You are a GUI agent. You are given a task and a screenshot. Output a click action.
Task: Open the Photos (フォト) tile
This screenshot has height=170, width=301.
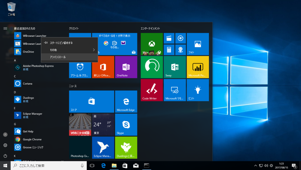click(x=198, y=44)
